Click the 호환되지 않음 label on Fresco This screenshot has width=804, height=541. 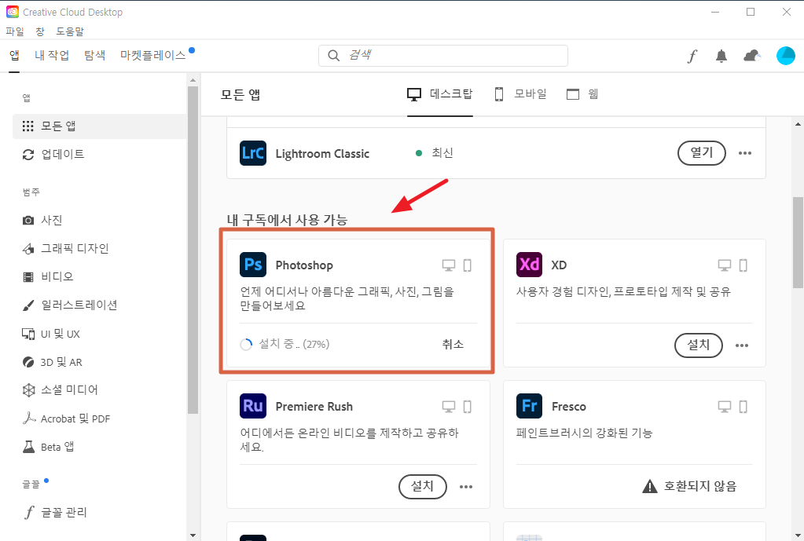700,486
